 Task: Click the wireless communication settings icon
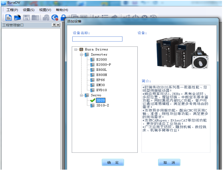(46, 18)
